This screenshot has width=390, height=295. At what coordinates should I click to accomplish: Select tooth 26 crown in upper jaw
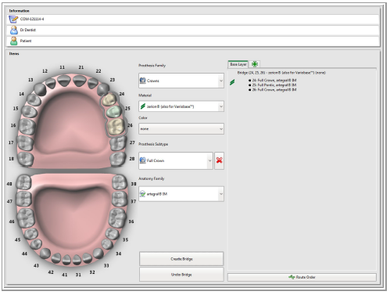click(116, 127)
